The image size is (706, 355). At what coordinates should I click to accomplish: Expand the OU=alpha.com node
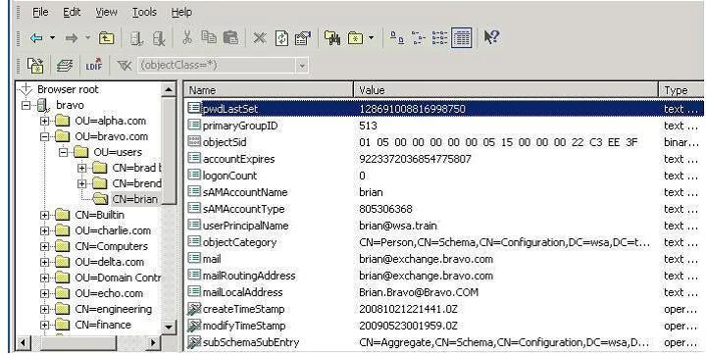point(44,121)
